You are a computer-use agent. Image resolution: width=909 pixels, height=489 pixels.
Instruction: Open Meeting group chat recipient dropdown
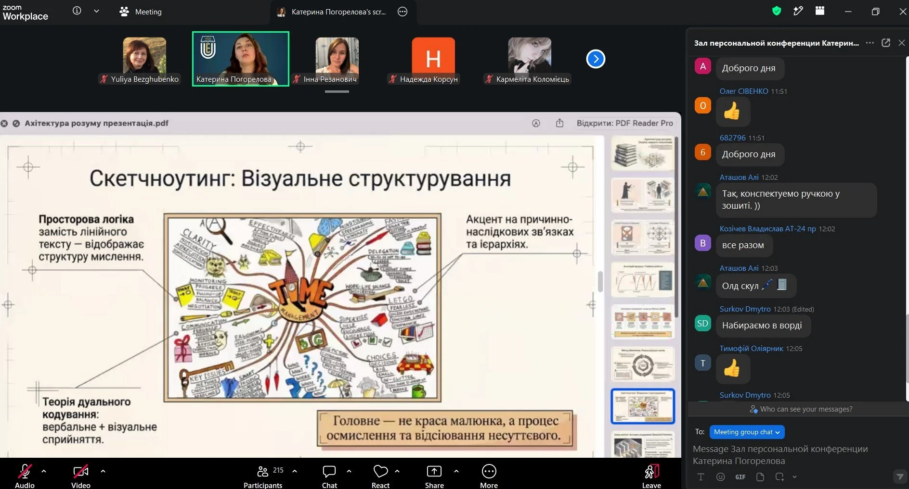[x=747, y=432]
